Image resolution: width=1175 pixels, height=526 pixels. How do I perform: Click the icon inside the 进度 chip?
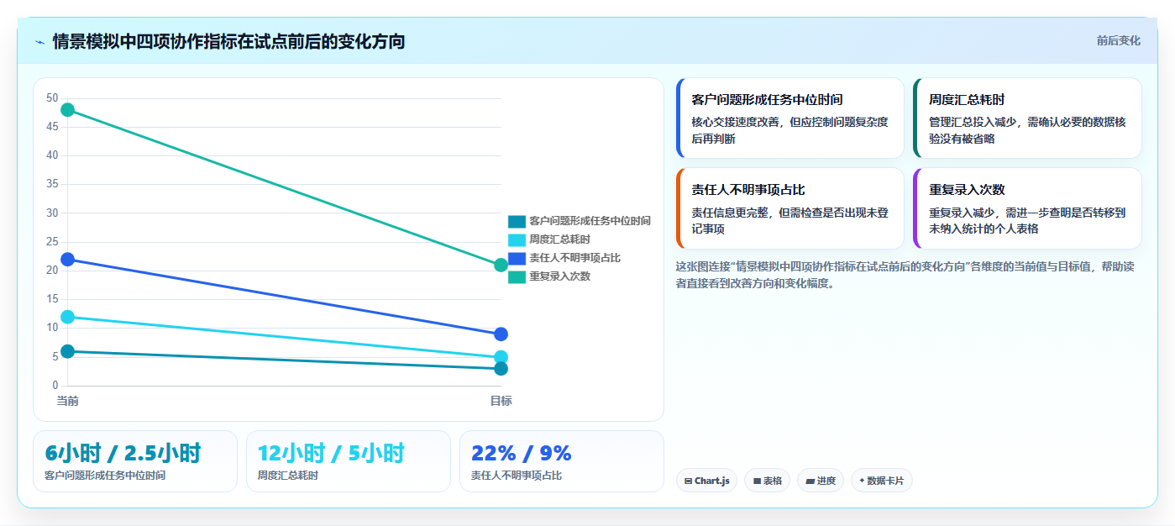click(810, 481)
